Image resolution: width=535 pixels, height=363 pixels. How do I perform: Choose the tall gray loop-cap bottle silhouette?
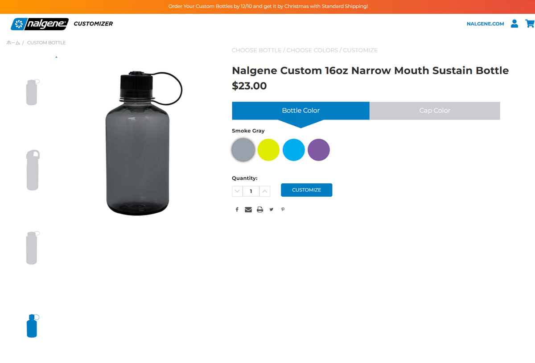click(x=33, y=170)
